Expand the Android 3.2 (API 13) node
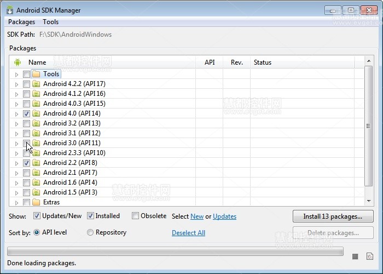 [x=16, y=124]
